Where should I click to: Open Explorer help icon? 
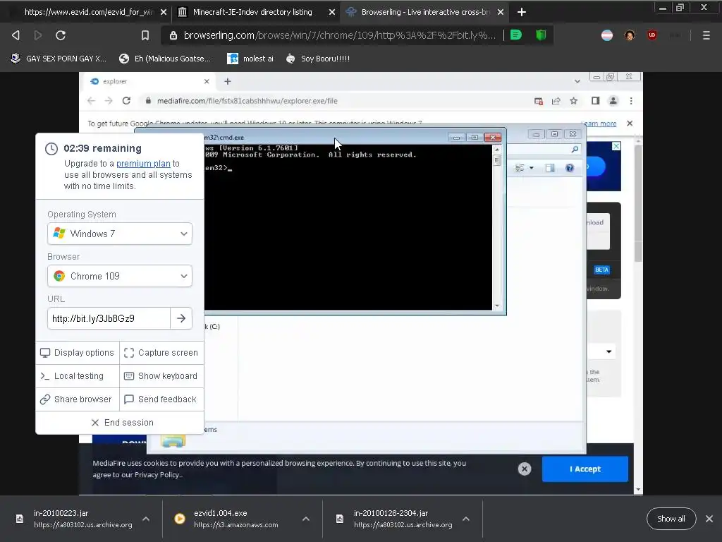tap(570, 168)
